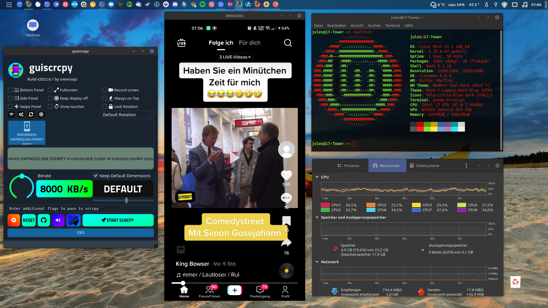Open the Steam icon in the top panel
548x308 pixels.
click(148, 4)
